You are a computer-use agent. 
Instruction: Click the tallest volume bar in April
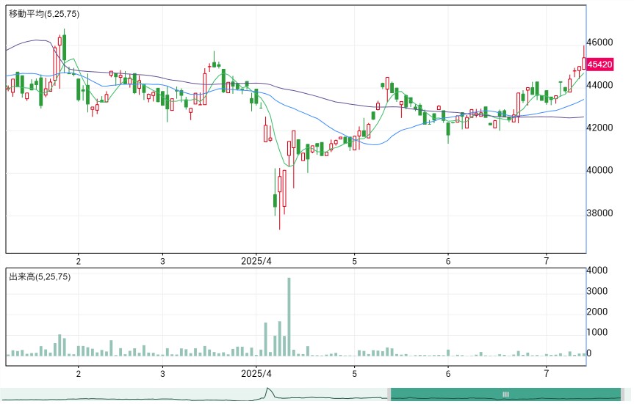[289, 317]
